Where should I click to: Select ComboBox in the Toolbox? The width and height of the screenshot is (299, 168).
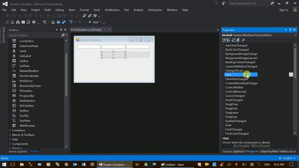(27, 41)
